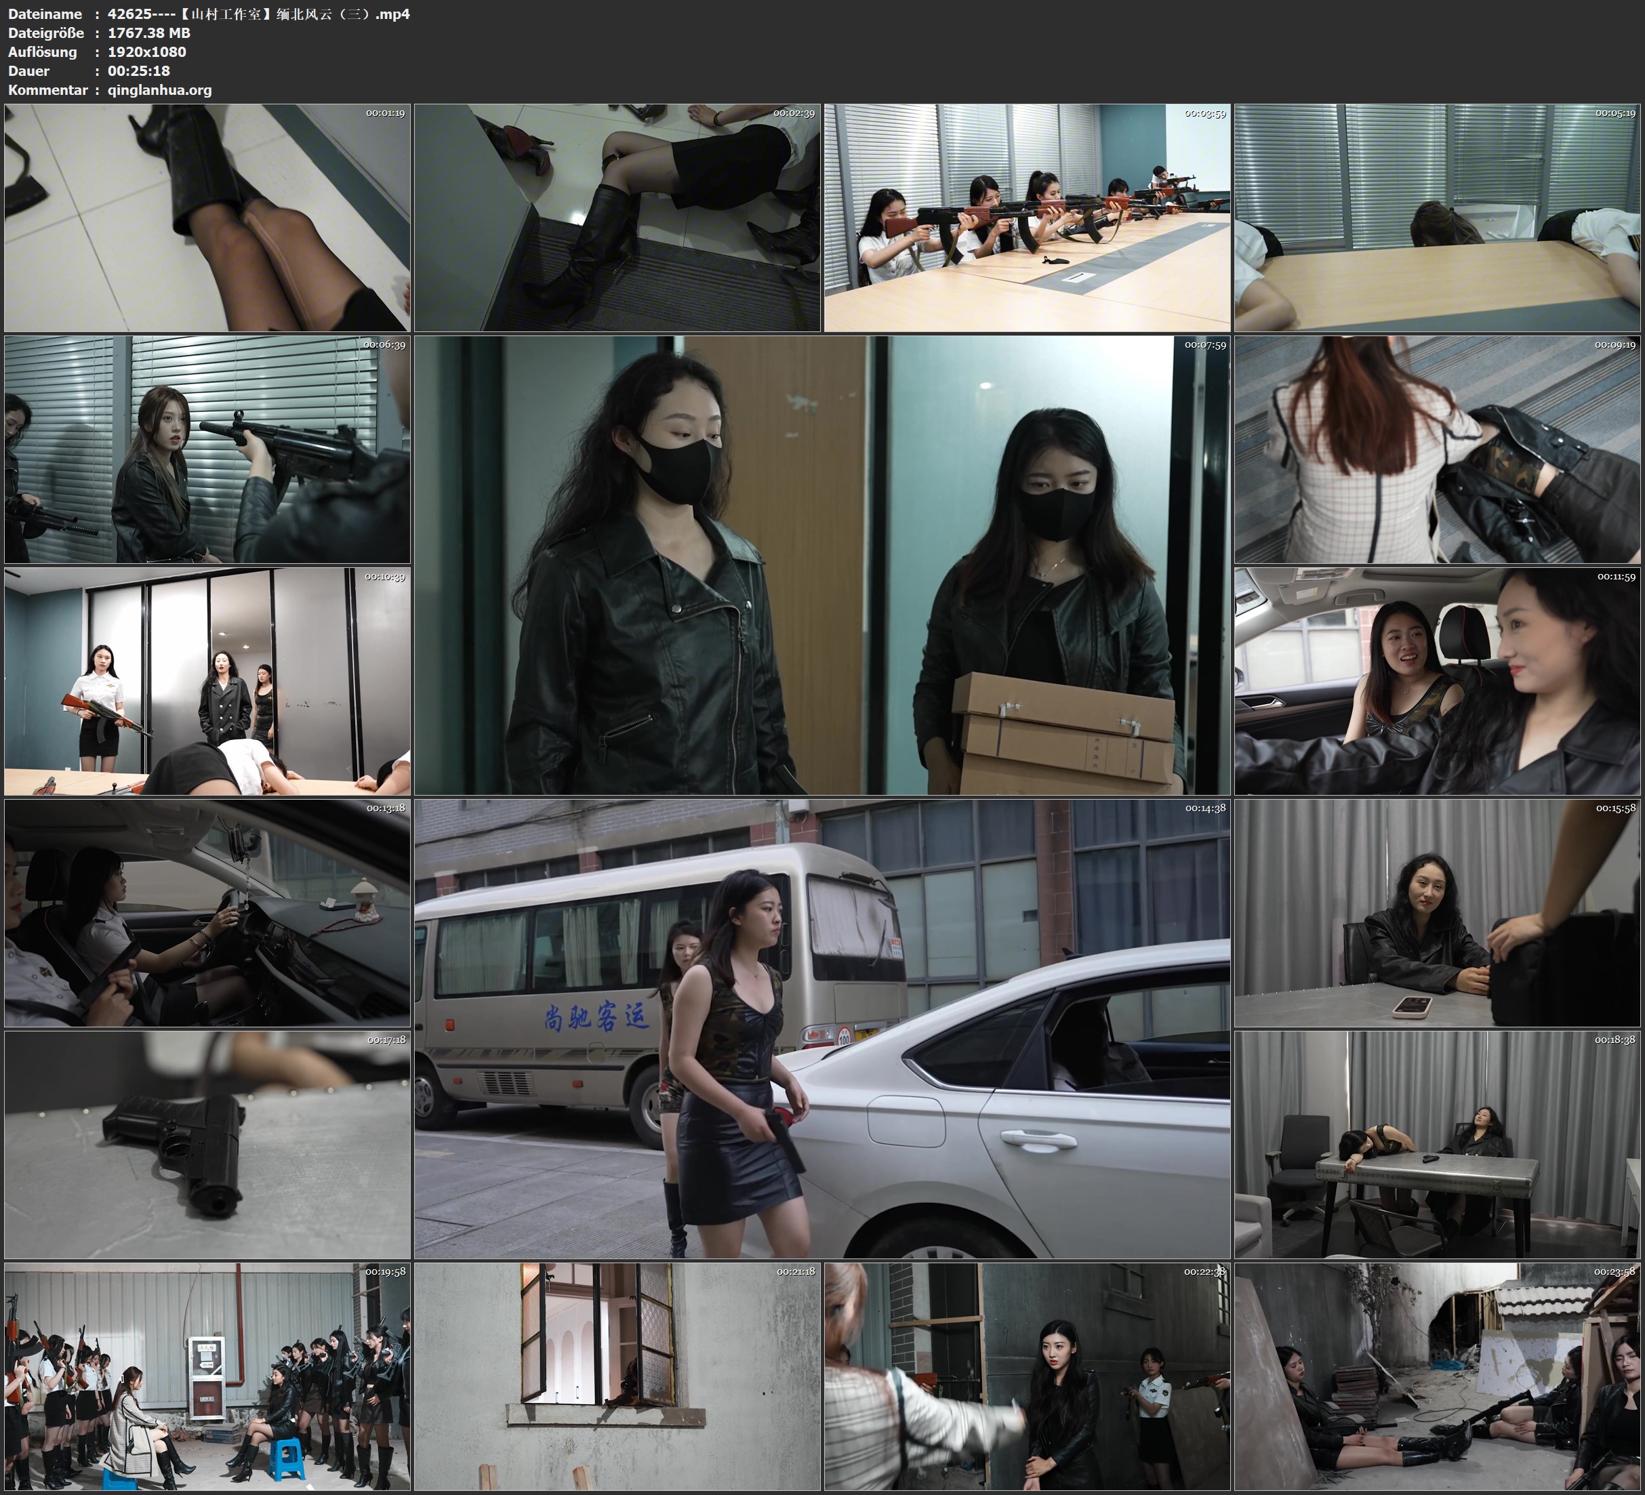Click the window thumbnail at 00:21:18
The height and width of the screenshot is (1495, 1645).
[617, 1376]
